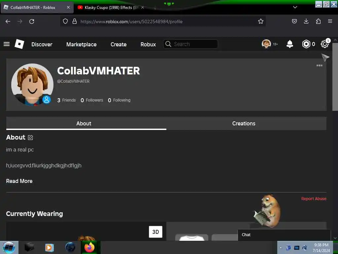Open the Windows Start orb
The width and height of the screenshot is (338, 254).
pyautogui.click(x=9, y=247)
